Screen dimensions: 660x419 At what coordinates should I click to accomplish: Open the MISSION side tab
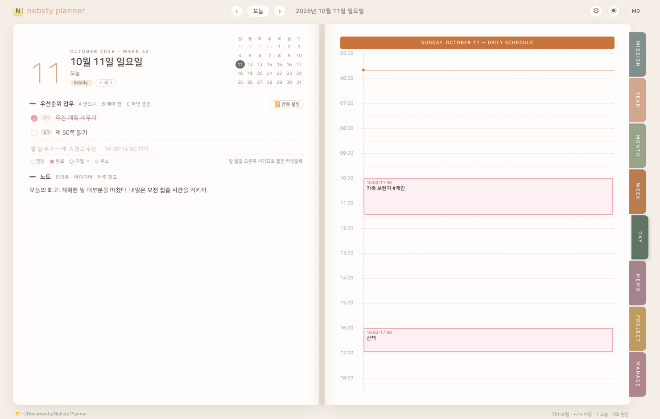click(x=638, y=54)
